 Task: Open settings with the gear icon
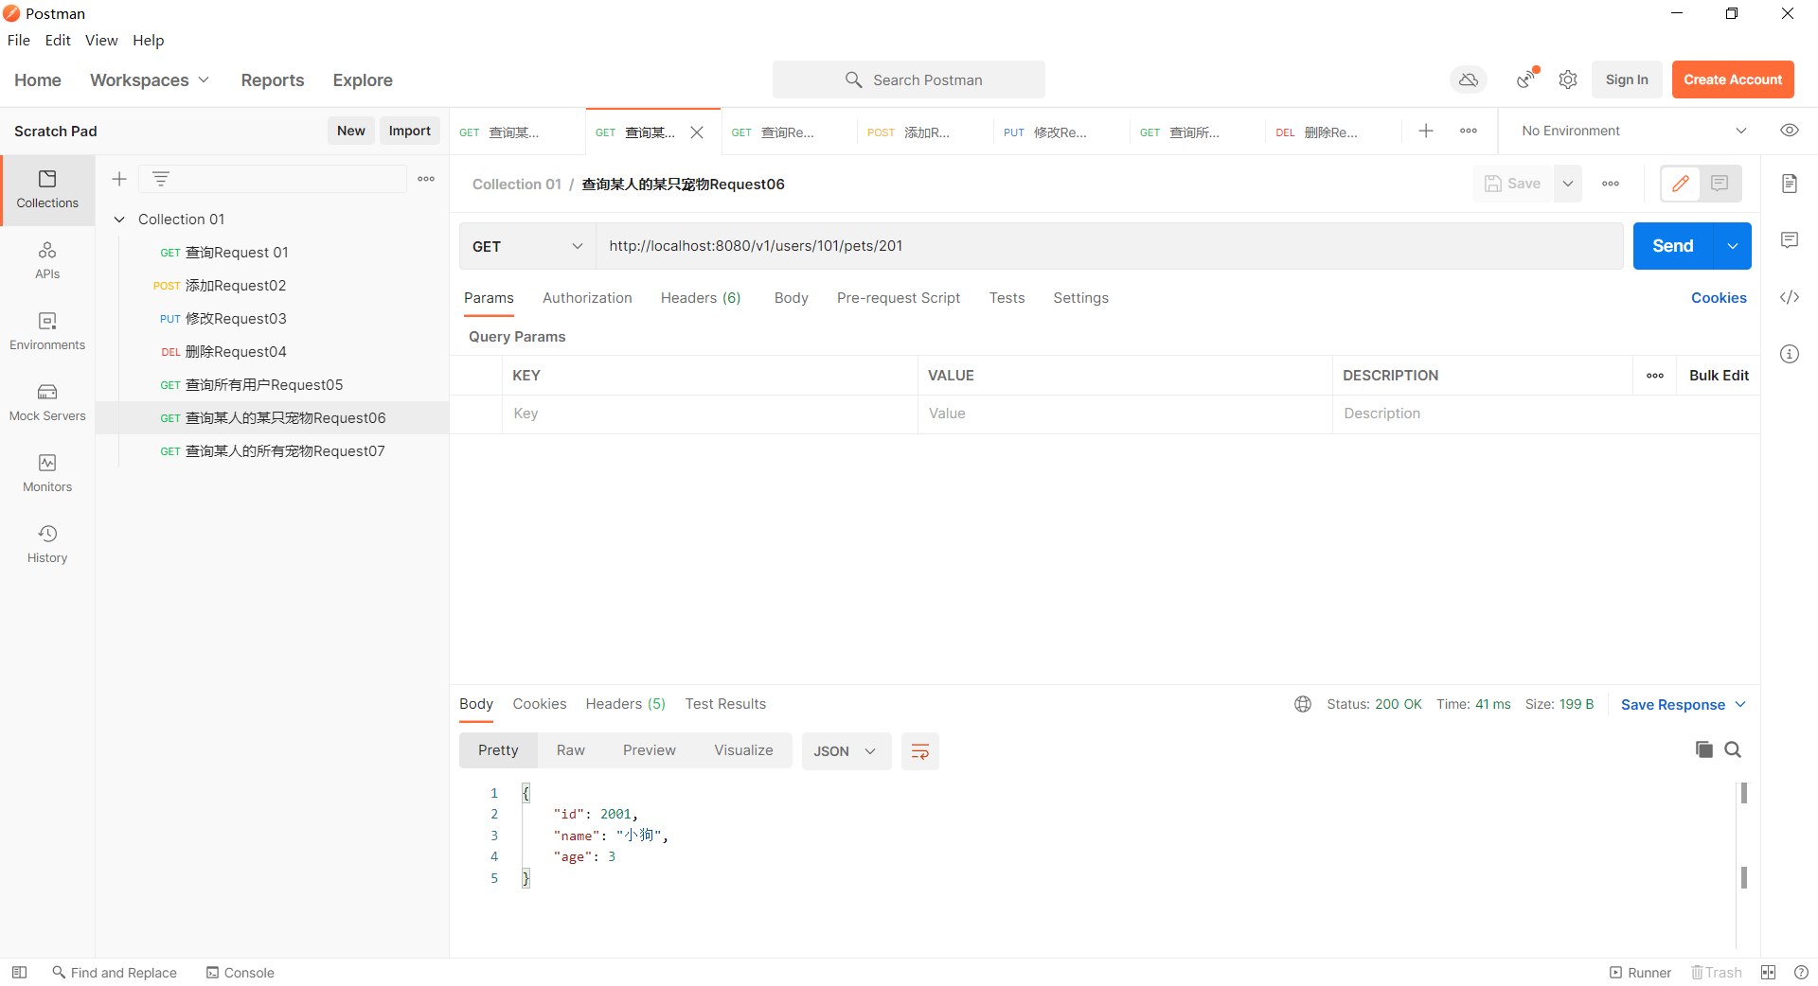[x=1568, y=79]
